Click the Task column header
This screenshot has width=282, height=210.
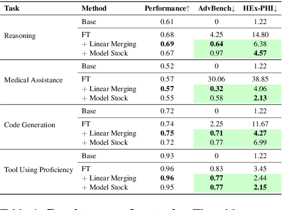pyautogui.click(x=12, y=8)
